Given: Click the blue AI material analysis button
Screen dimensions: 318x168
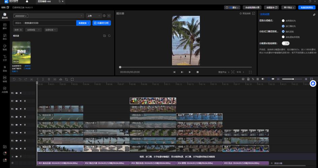Looking at the screenshot, I should point(102,23).
